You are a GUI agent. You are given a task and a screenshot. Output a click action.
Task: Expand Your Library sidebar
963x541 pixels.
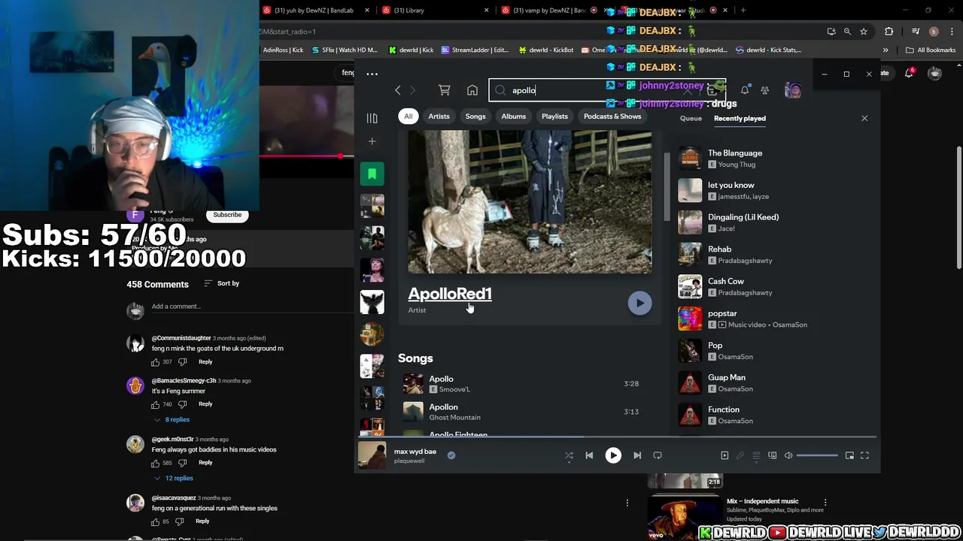coord(372,118)
